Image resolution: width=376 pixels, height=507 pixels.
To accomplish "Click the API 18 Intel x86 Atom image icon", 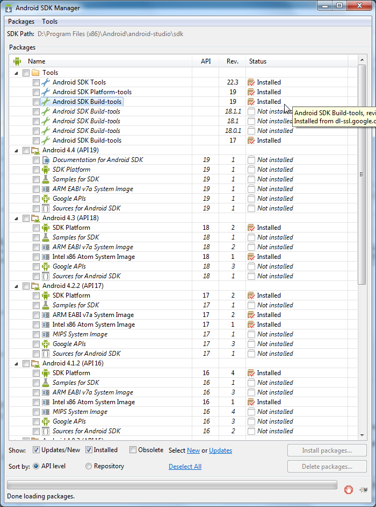I will pos(46,257).
